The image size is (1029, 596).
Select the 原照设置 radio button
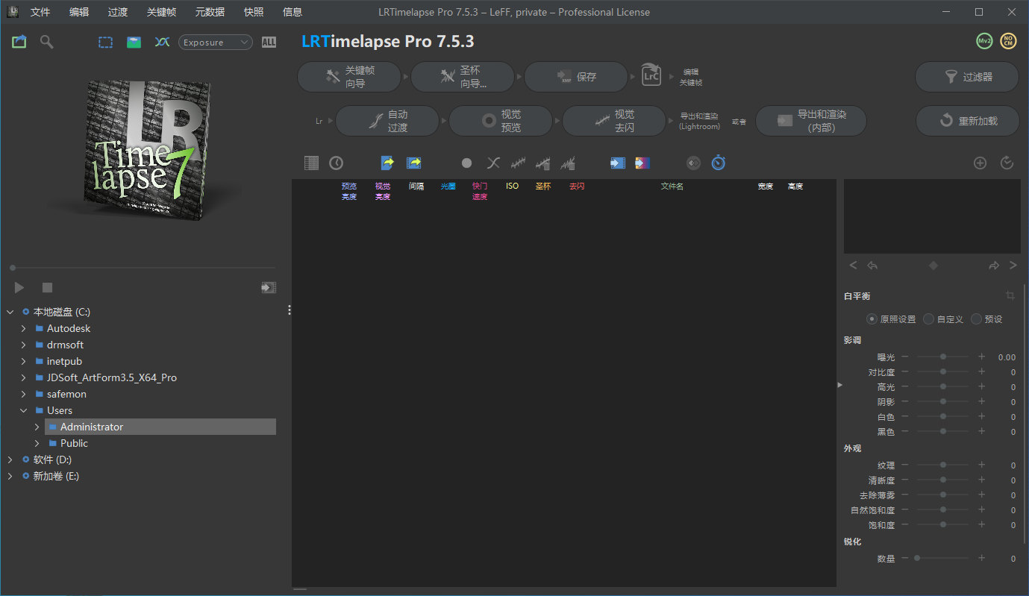point(872,319)
